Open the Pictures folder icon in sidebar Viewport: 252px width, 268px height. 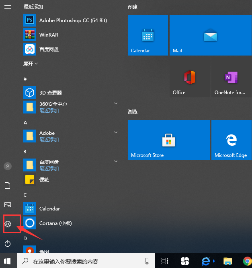pyautogui.click(x=8, y=205)
